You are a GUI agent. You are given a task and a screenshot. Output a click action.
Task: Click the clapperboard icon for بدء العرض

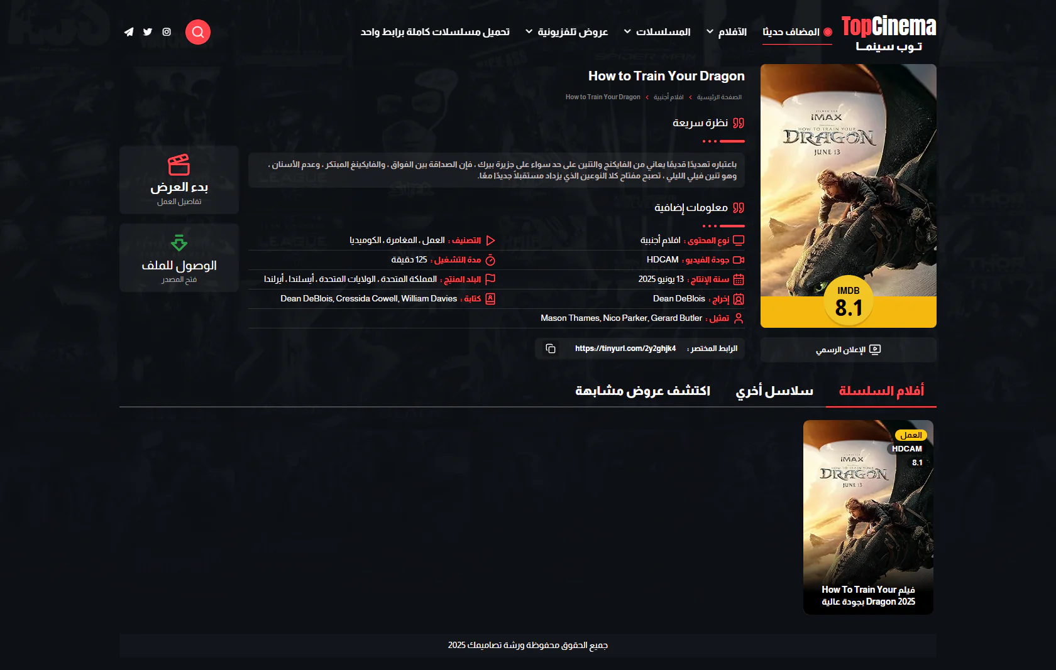pyautogui.click(x=179, y=165)
